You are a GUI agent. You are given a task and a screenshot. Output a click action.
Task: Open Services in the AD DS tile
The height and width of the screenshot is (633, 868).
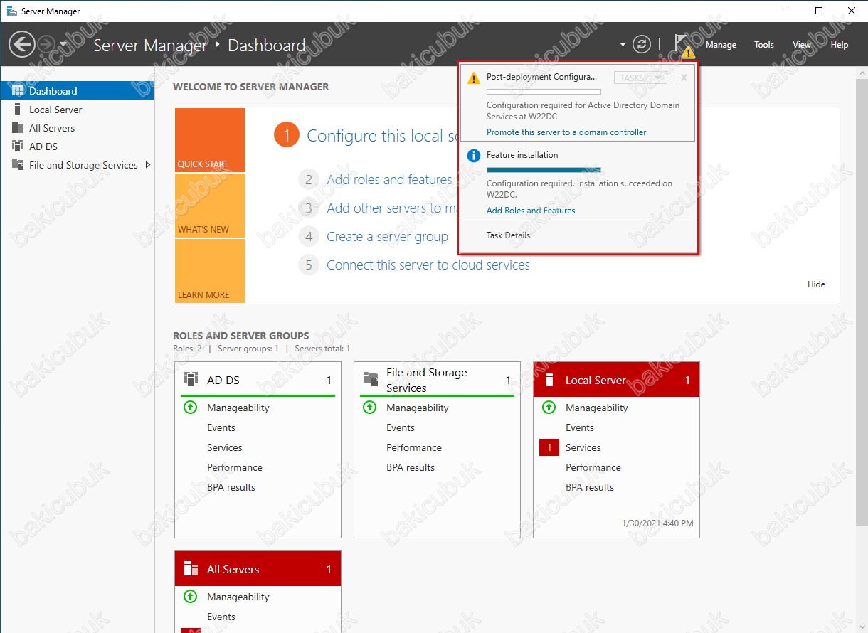point(225,447)
